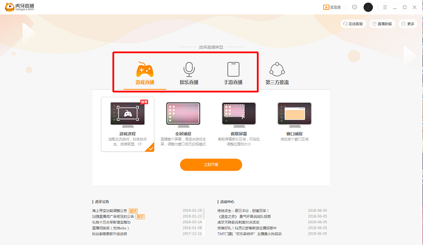This screenshot has width=423, height=245.
Task: Choose the 全屏捕捉 fullscreen capture option
Action: (183, 124)
